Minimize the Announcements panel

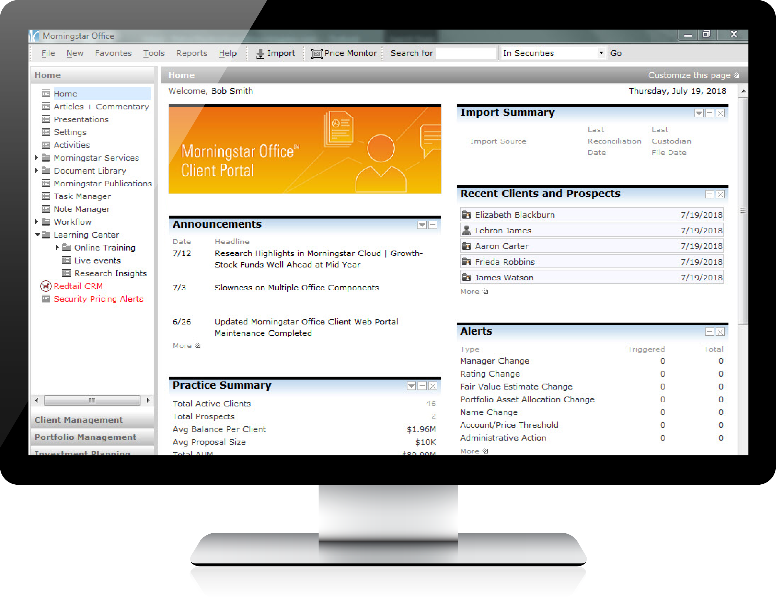point(432,225)
